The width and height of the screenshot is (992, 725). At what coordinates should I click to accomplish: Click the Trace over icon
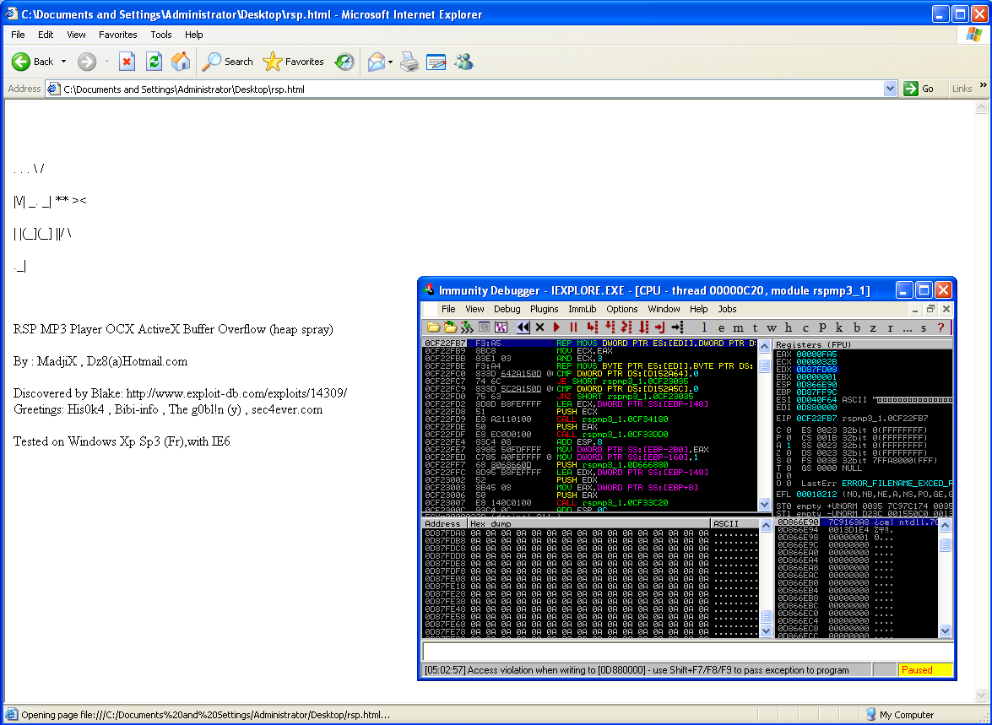coord(643,327)
